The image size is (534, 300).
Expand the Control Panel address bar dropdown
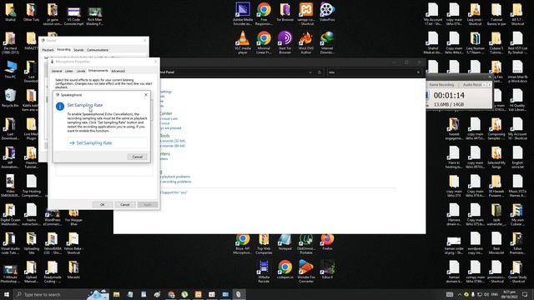(310, 72)
